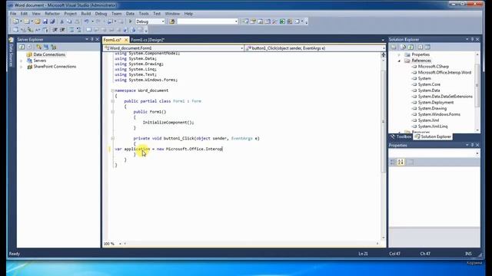The height and width of the screenshot is (276, 492).
Task: Click the 'Col 47' status bar entry
Action: (394, 254)
